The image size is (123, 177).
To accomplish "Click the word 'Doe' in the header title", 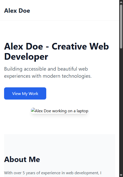I will click(x=24, y=11).
